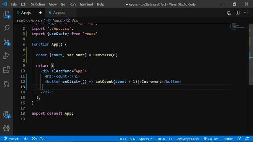Open the editor More Actions menu
The image size is (253, 142).
[x=246, y=13]
